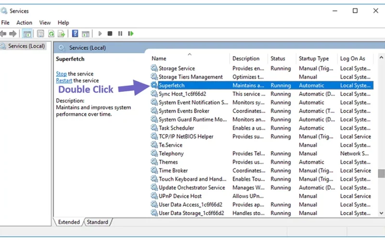Image resolution: width=385 pixels, height=240 pixels.
Task: Click the gear icon beside Time Broker
Action: pyautogui.click(x=154, y=170)
